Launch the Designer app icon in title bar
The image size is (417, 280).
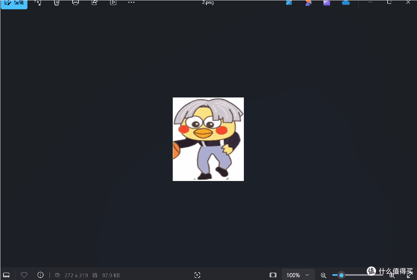[x=289, y=3]
